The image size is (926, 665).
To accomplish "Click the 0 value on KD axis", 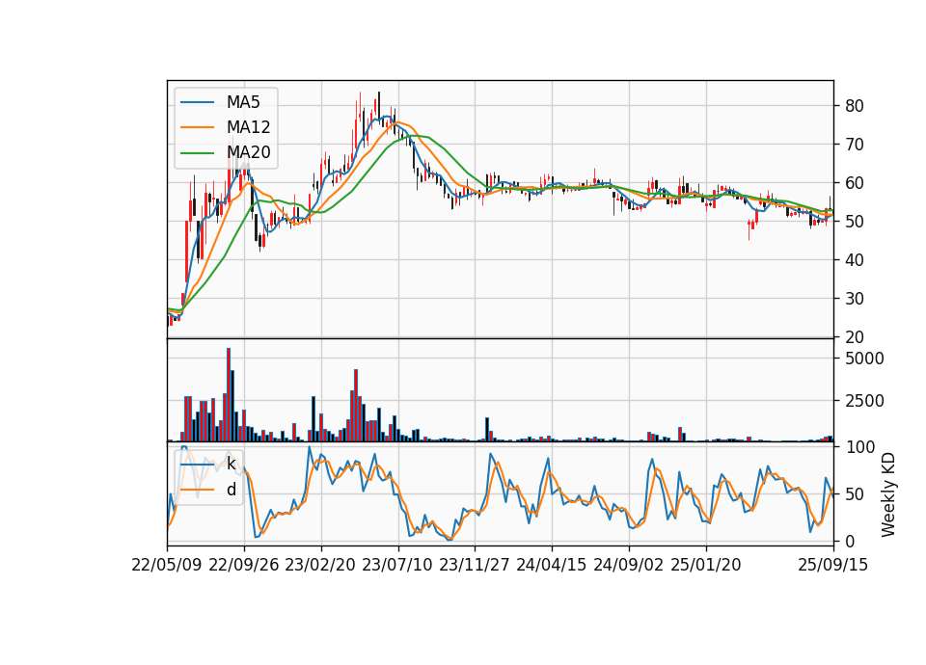I will (850, 541).
